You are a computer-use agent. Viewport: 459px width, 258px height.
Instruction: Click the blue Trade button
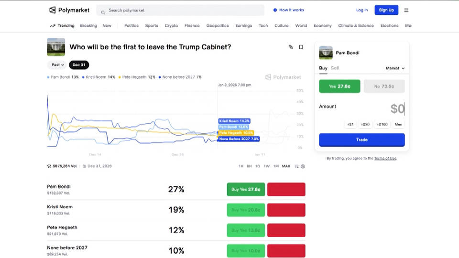(x=361, y=140)
